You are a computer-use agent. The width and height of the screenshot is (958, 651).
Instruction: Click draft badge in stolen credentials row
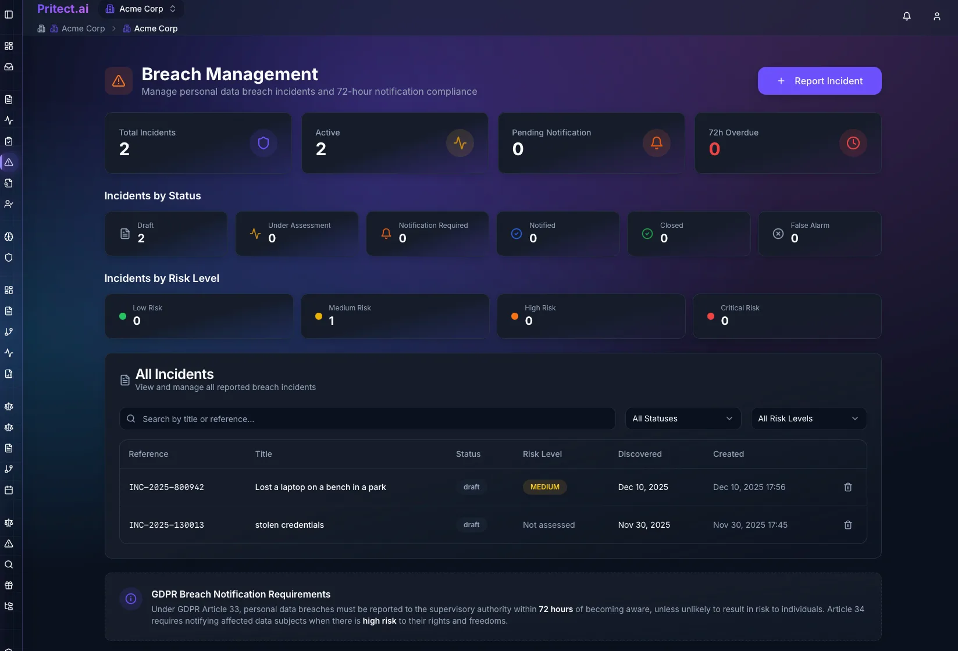[x=472, y=525]
